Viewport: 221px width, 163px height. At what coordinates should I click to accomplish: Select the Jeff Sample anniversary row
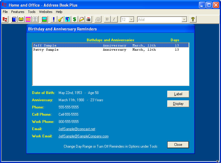[110, 45]
